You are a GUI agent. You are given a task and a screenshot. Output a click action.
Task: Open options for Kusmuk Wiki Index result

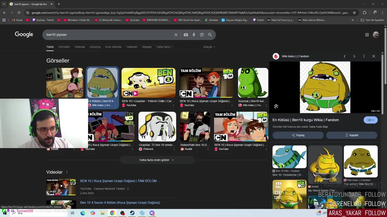(x=267, y=105)
